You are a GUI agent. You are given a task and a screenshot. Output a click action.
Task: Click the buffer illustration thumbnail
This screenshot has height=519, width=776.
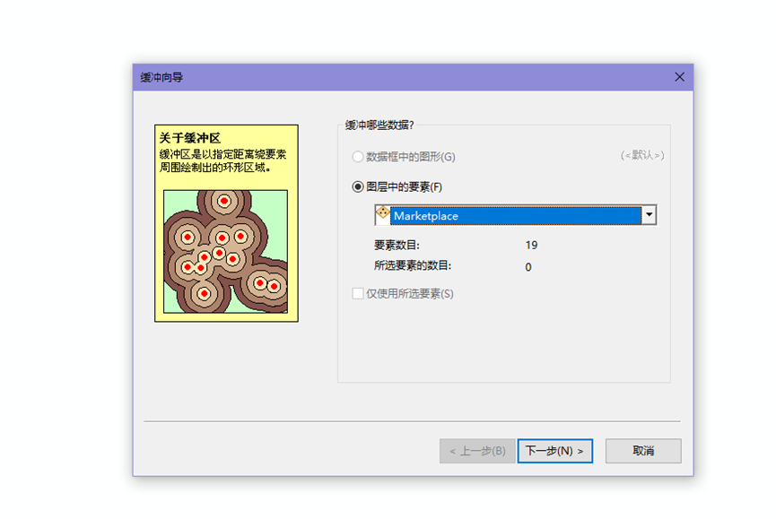coord(226,252)
